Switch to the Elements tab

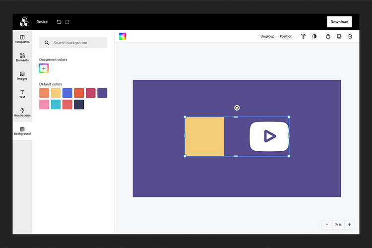pos(22,57)
